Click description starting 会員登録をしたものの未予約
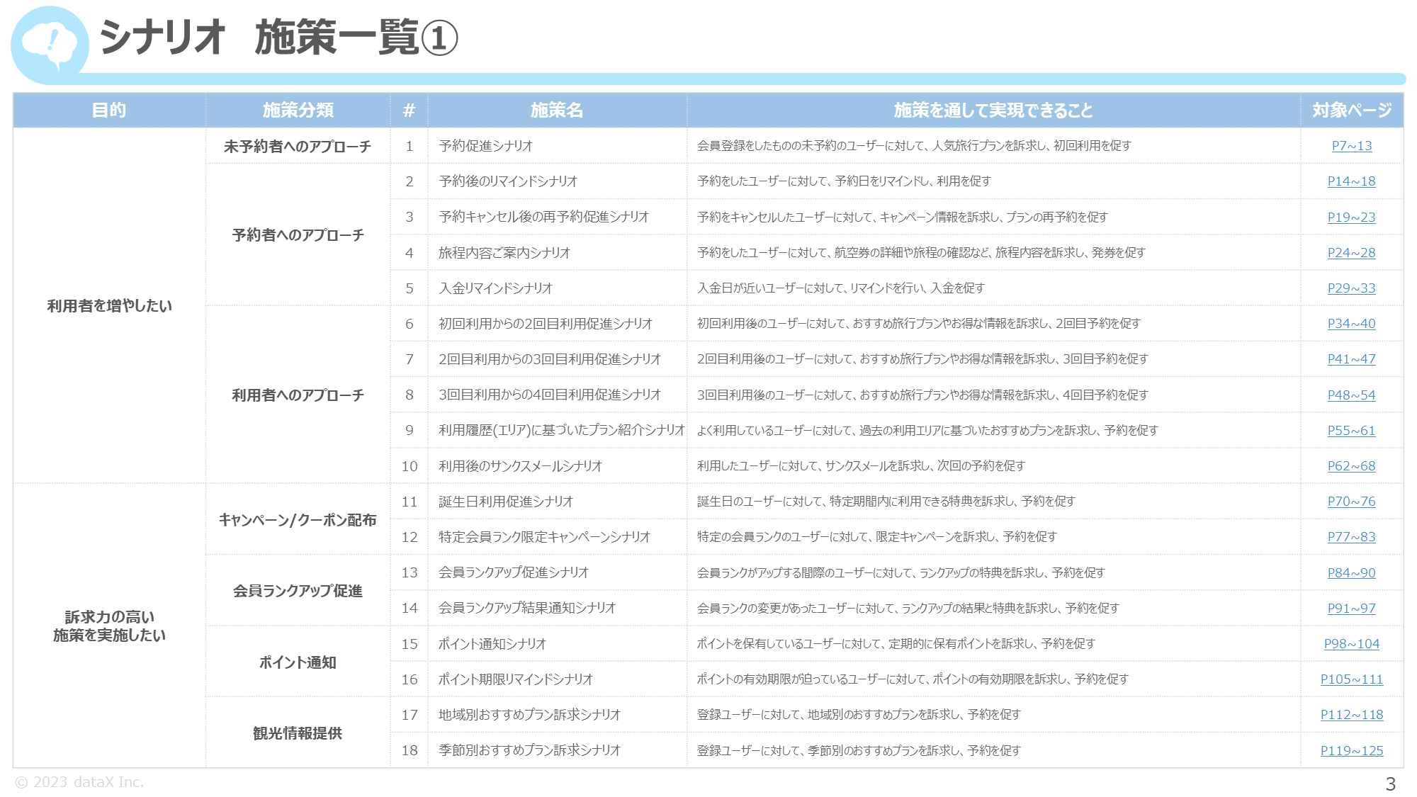Viewport: 1417px width, 797px height. click(914, 146)
